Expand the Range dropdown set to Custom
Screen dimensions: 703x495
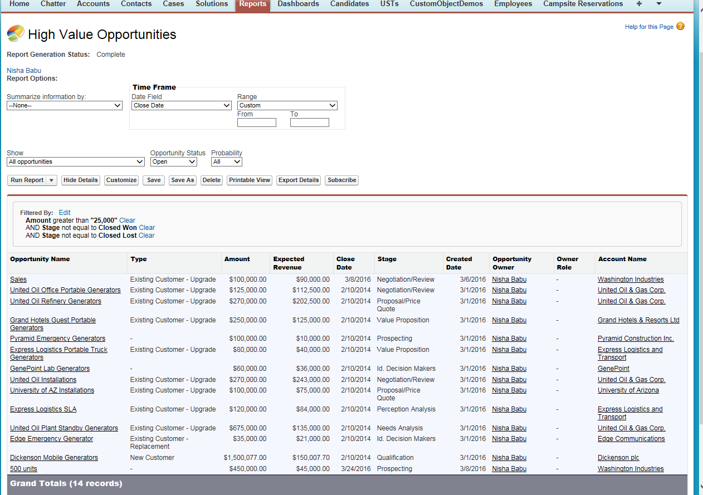[287, 105]
